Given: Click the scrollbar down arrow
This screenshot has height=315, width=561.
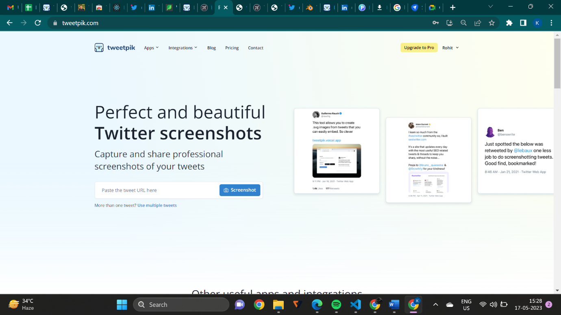Looking at the screenshot, I should pos(557,291).
